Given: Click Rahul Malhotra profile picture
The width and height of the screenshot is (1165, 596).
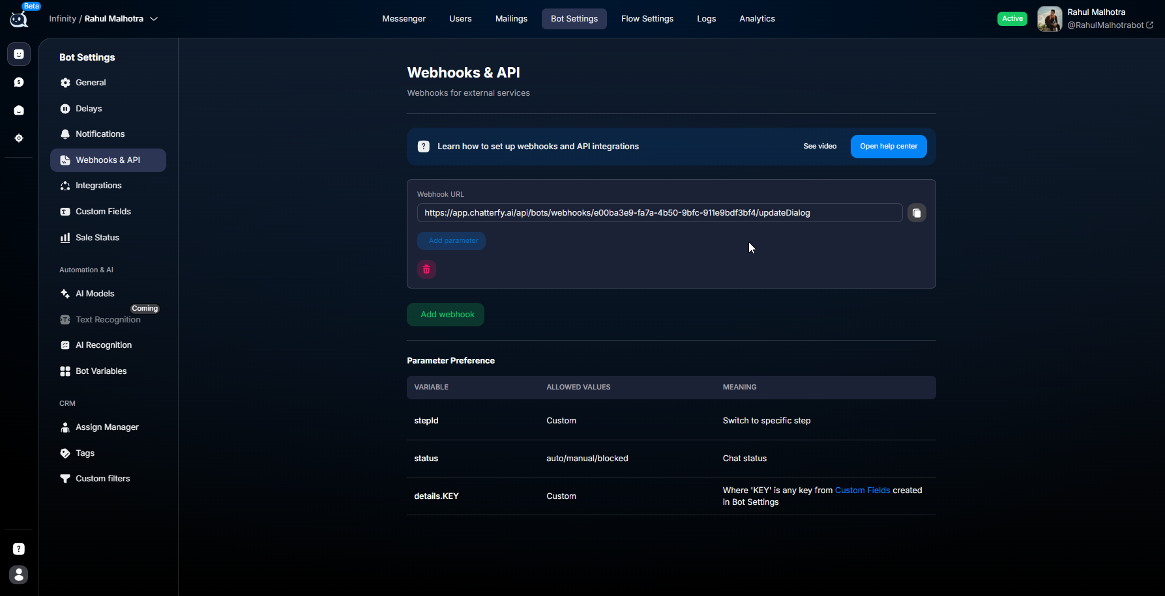Looking at the screenshot, I should [1050, 19].
